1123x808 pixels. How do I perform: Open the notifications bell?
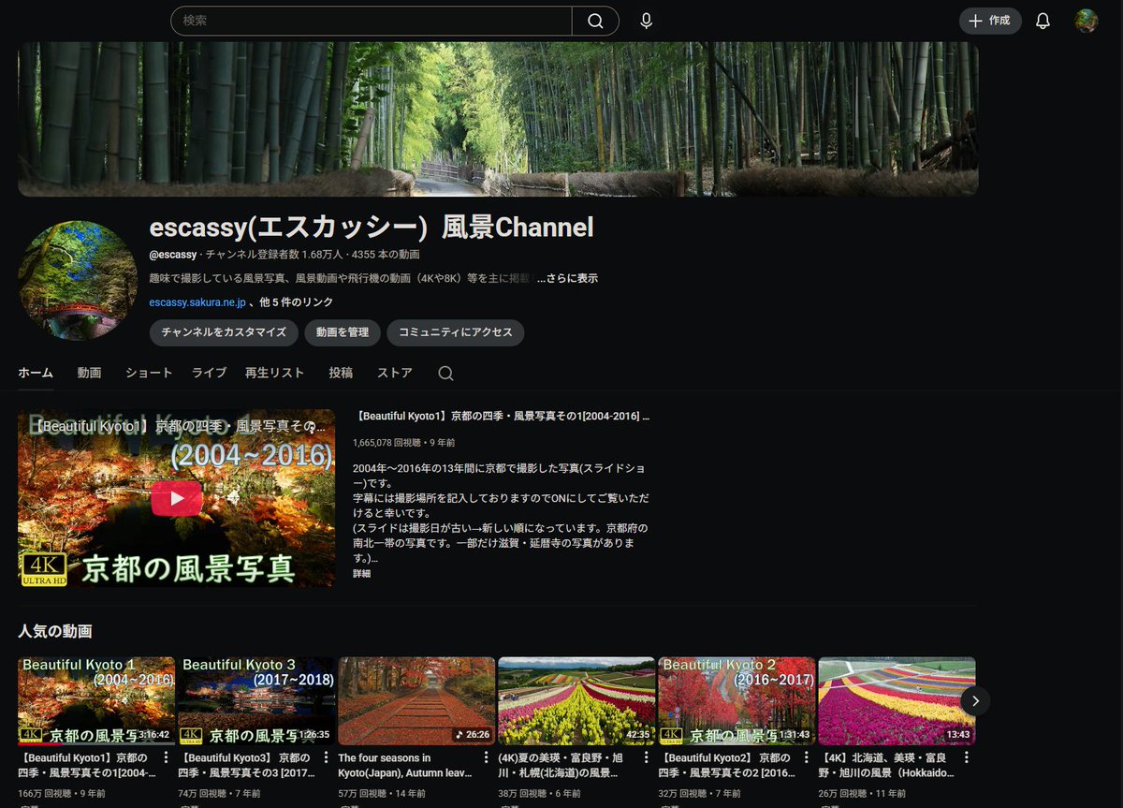coord(1043,21)
